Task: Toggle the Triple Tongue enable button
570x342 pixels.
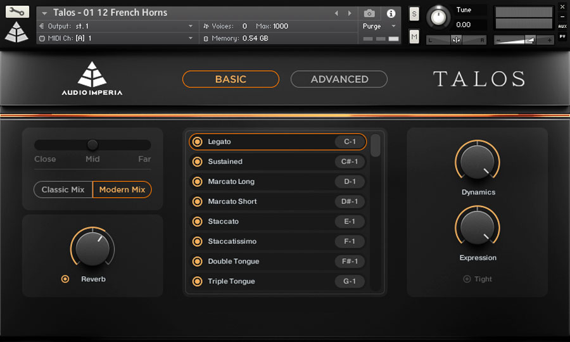Action: click(x=198, y=282)
